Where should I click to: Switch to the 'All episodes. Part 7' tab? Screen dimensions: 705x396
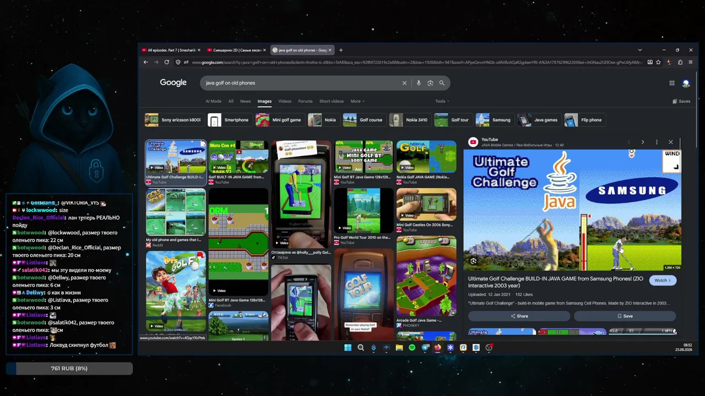click(x=171, y=50)
